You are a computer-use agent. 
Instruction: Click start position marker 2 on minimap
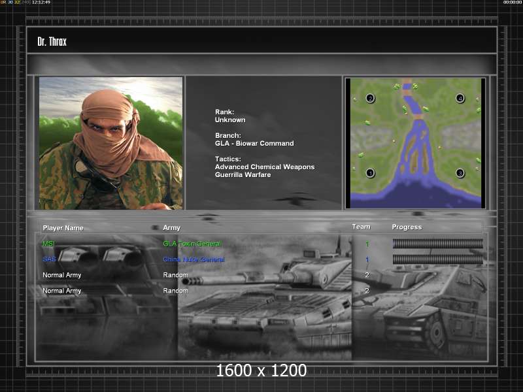click(370, 99)
